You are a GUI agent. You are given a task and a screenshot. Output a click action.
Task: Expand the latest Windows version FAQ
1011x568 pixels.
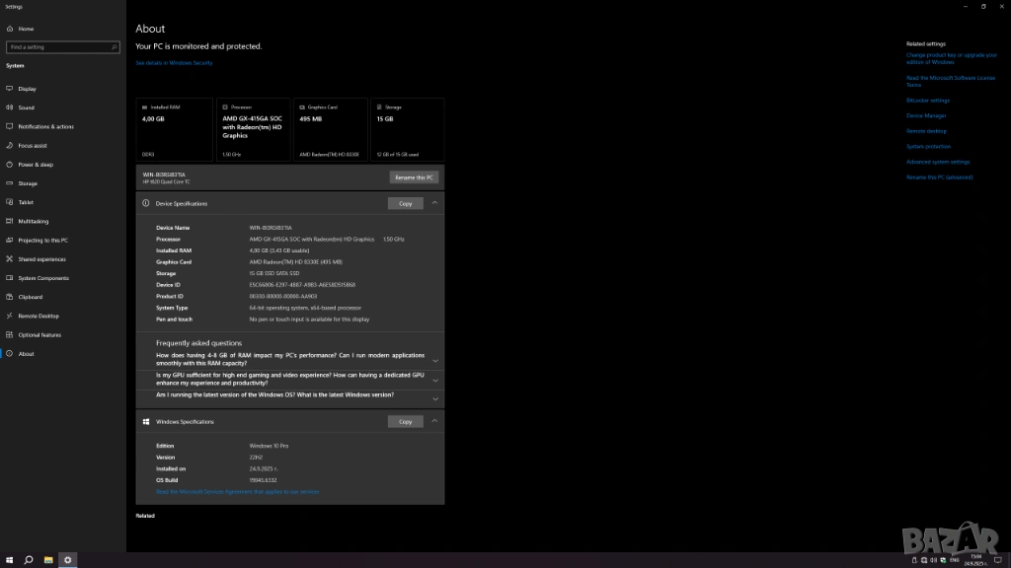pos(435,396)
